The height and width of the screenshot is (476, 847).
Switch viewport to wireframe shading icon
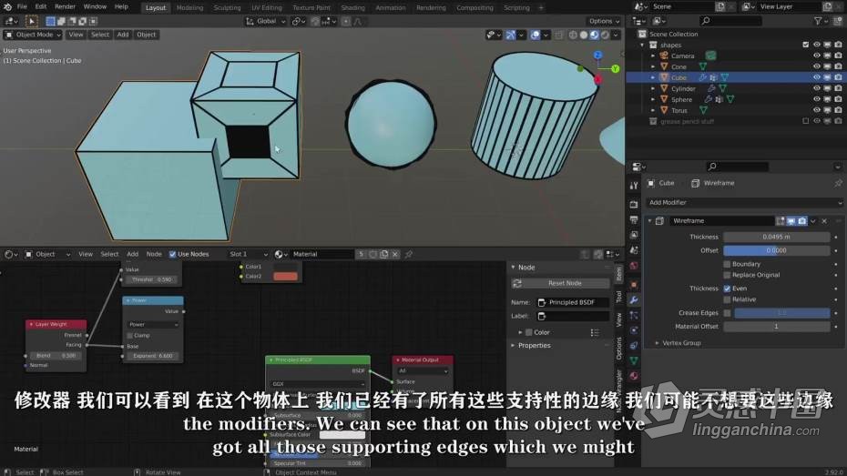(x=573, y=35)
